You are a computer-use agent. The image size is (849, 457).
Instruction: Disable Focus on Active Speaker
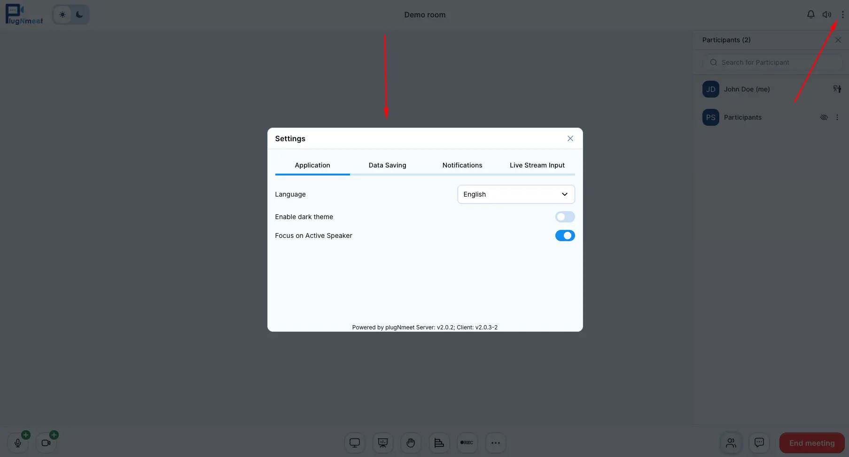pyautogui.click(x=565, y=236)
